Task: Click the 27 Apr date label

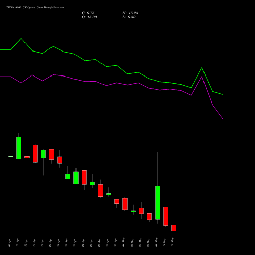Action: [91, 243]
